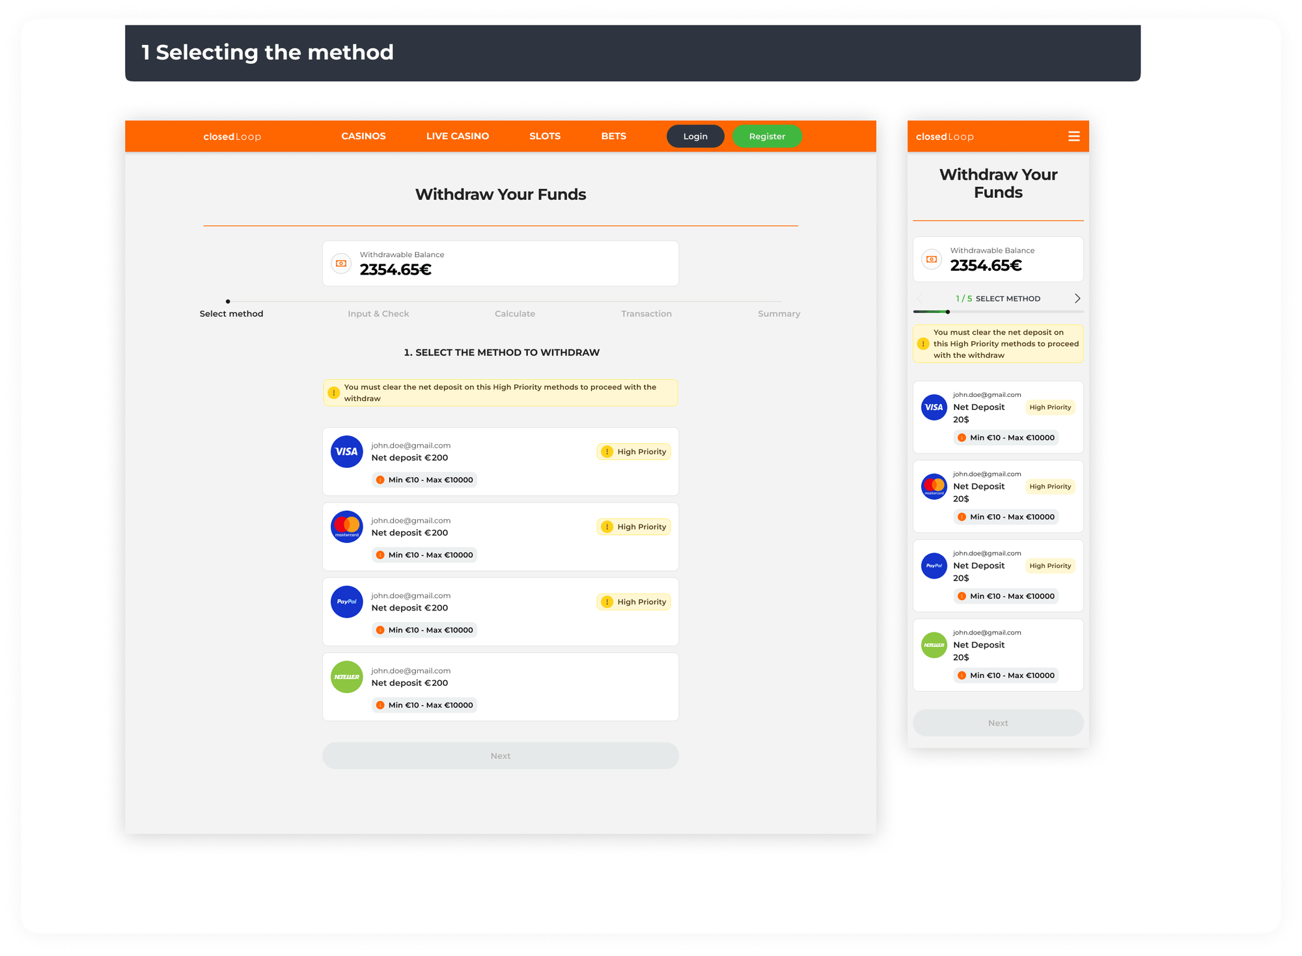Image resolution: width=1302 pixels, height=956 pixels.
Task: Select the 'Select method' step marker
Action: coord(228,302)
